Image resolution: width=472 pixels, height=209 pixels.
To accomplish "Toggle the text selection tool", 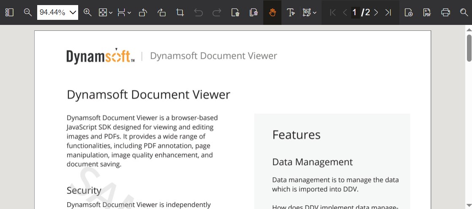I will pos(291,13).
